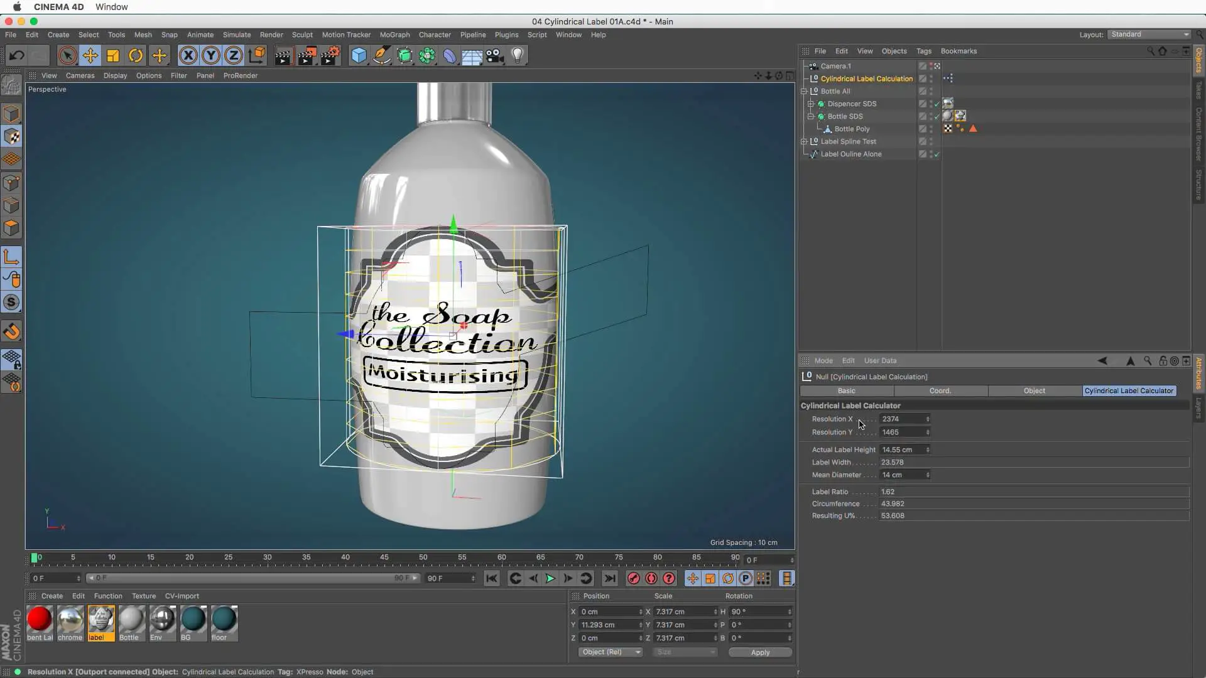Viewport: 1206px width, 678px height.
Task: Collapse the Bottle SDS object
Action: (811, 116)
